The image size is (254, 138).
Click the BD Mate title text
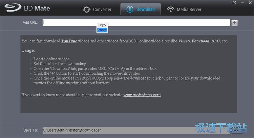[37, 8]
